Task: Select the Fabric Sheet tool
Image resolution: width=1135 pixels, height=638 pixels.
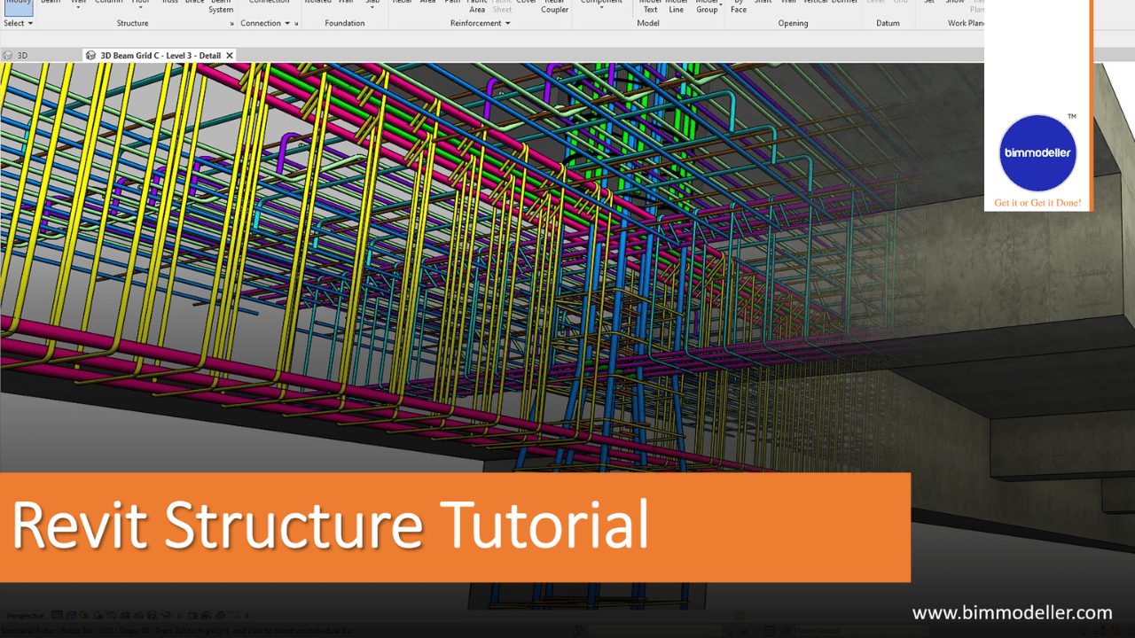Action: coord(502,6)
